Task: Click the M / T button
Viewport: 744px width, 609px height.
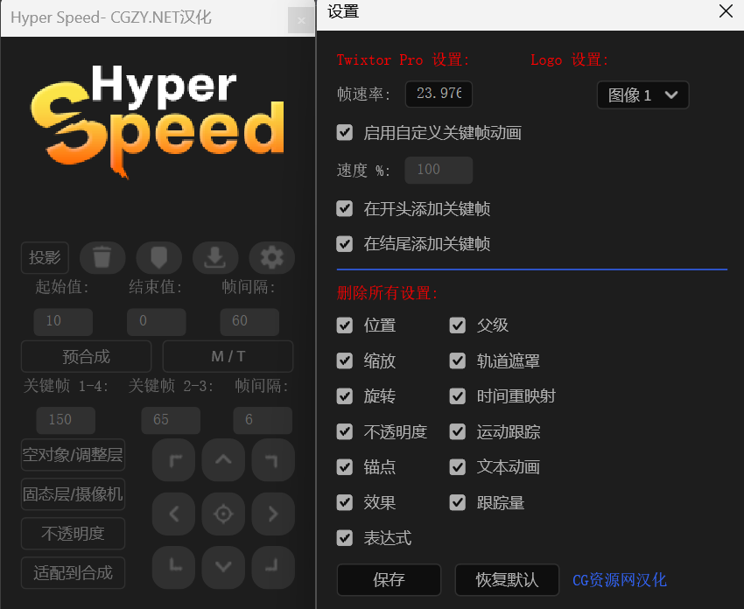Action: pyautogui.click(x=228, y=356)
